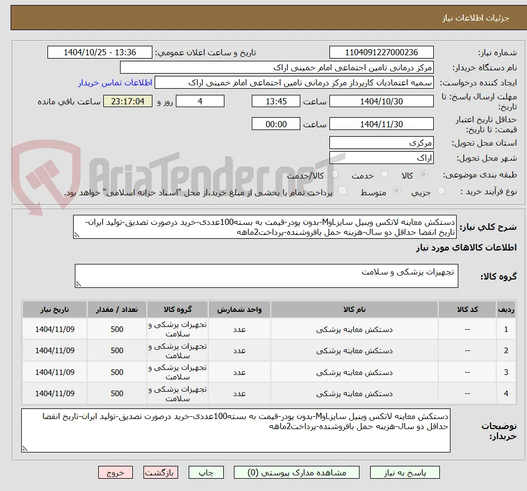Click تجهیزات پزشکی و سلامت in row 2

pyautogui.click(x=178, y=350)
